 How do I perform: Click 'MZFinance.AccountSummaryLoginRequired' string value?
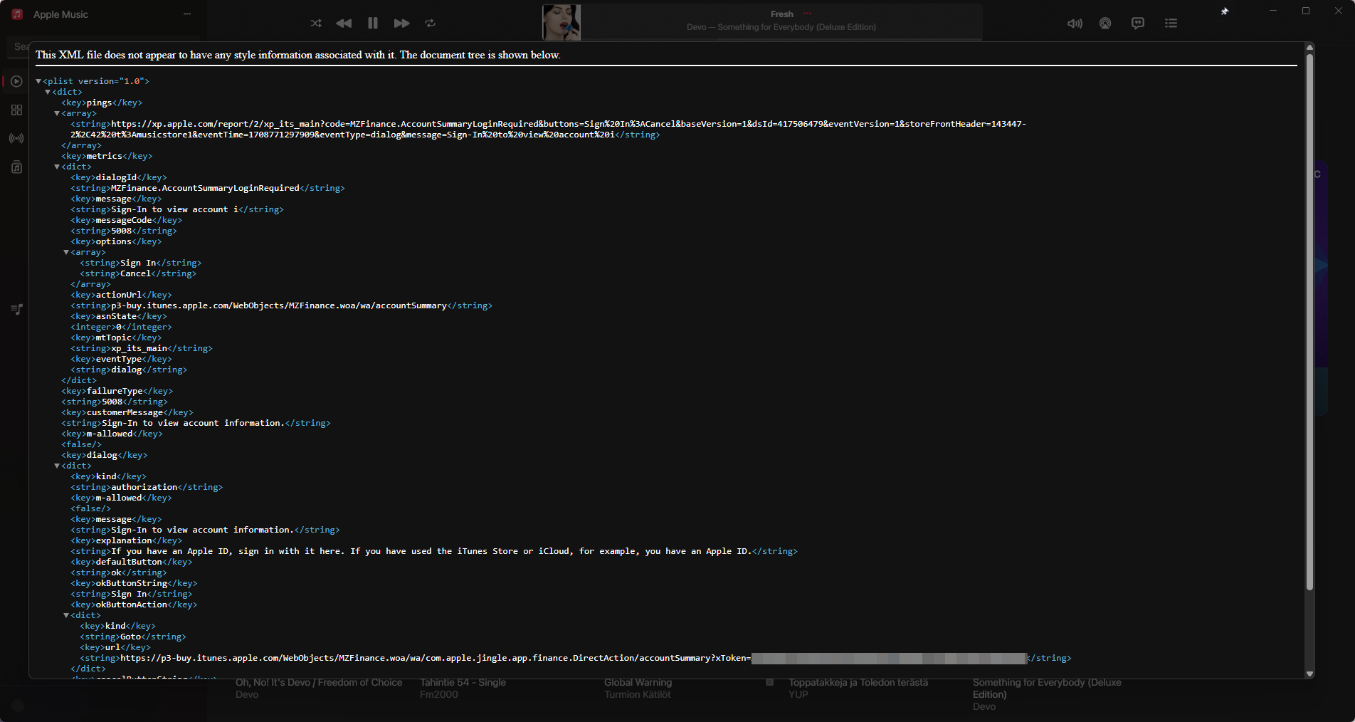pos(205,188)
